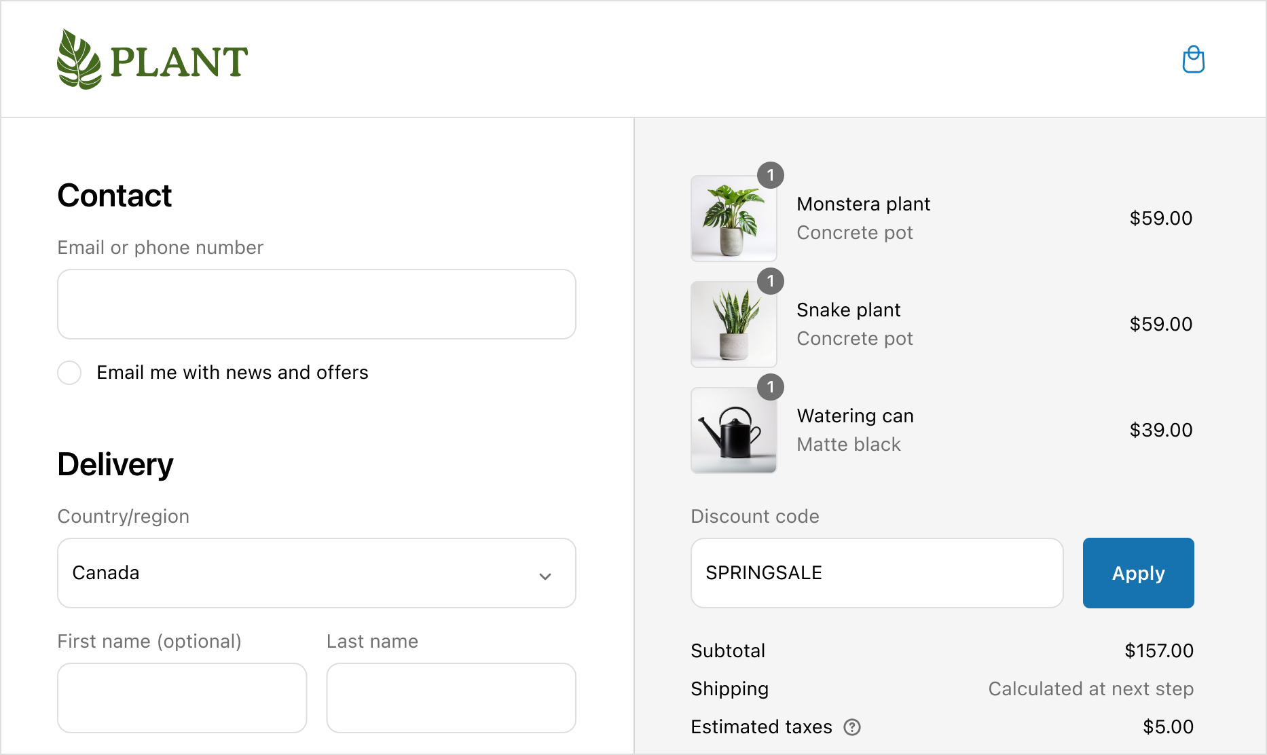
Task: Click quantity badge on Snake plant
Action: click(x=771, y=281)
